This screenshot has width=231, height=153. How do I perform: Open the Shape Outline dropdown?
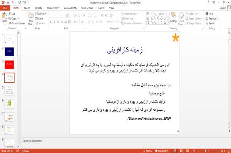coord(194,18)
